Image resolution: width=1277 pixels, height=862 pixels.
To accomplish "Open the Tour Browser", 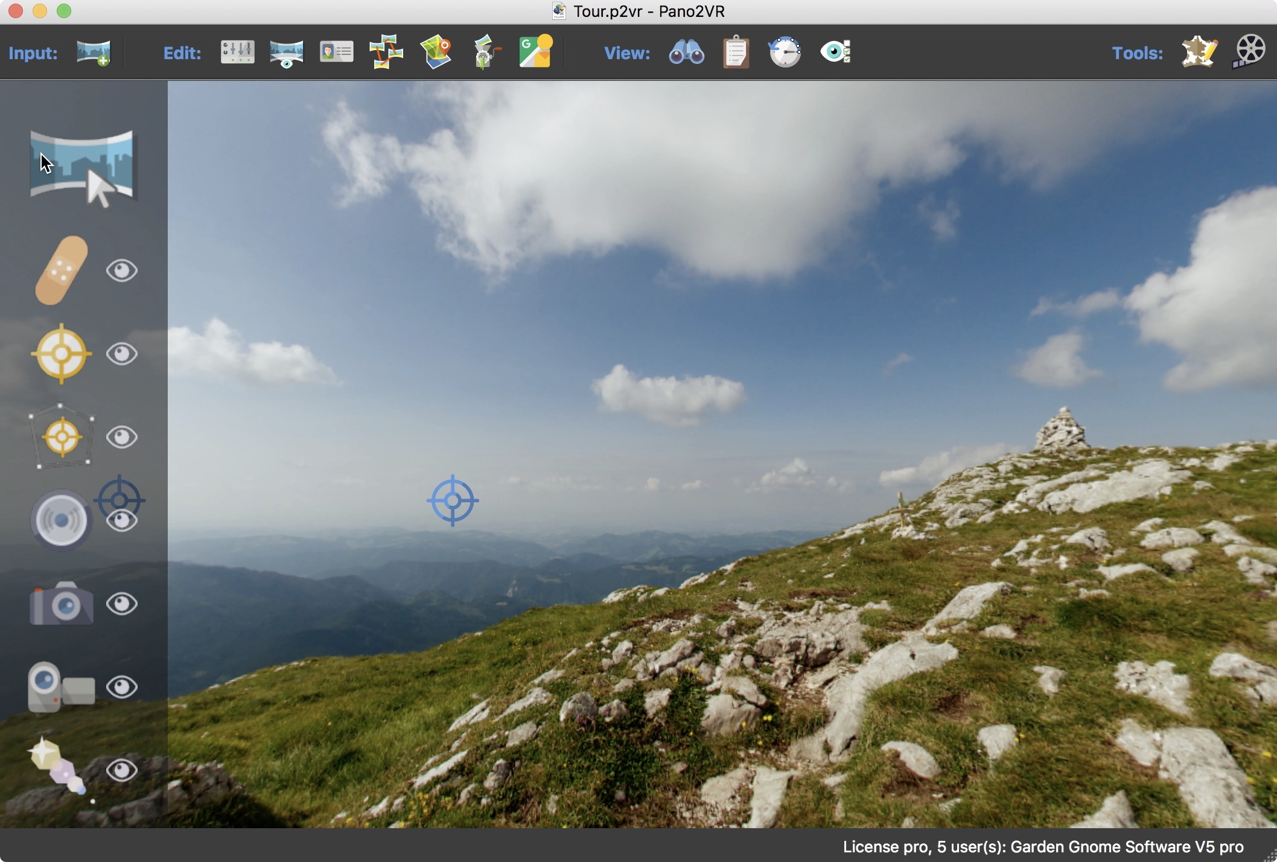I will point(386,52).
